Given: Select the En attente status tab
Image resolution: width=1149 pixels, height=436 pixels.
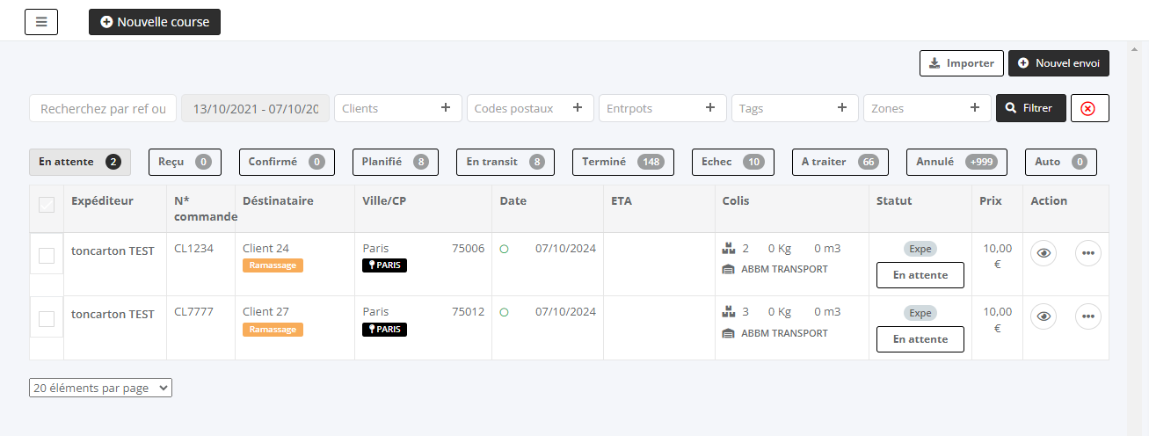Looking at the screenshot, I should pos(80,162).
